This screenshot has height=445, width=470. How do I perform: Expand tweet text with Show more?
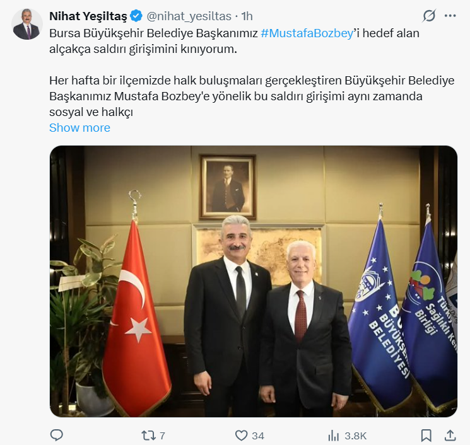tap(79, 128)
